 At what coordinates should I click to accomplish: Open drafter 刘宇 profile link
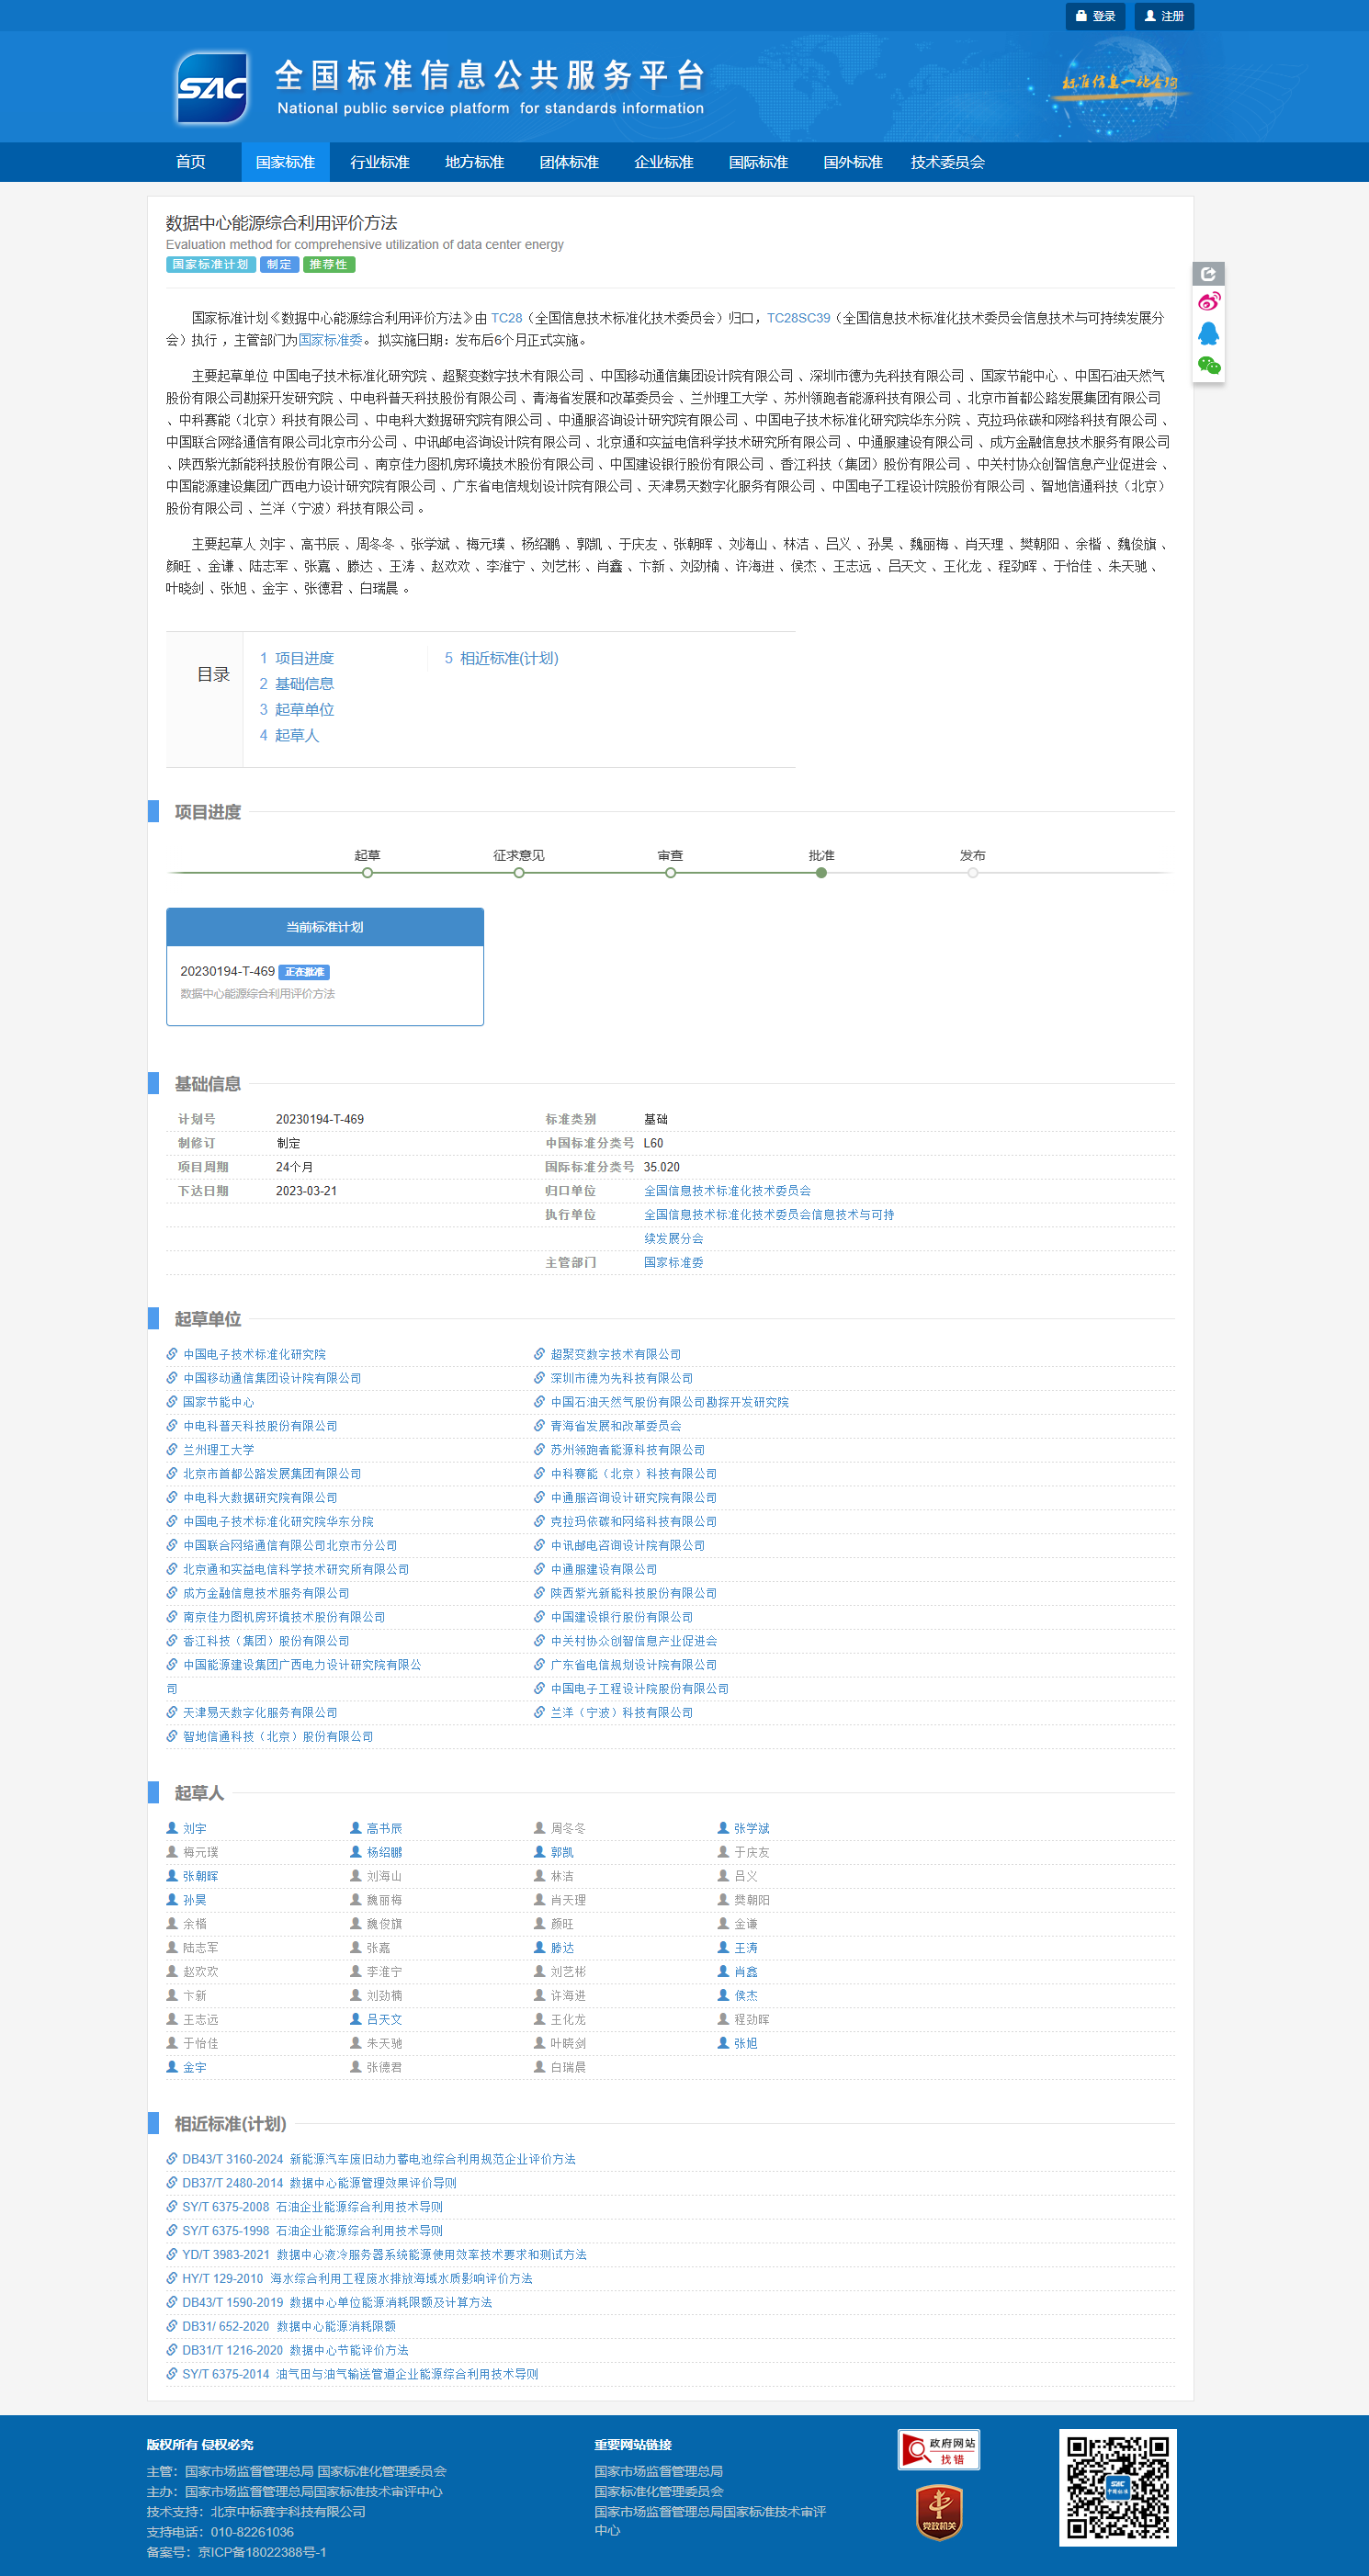194,1828
